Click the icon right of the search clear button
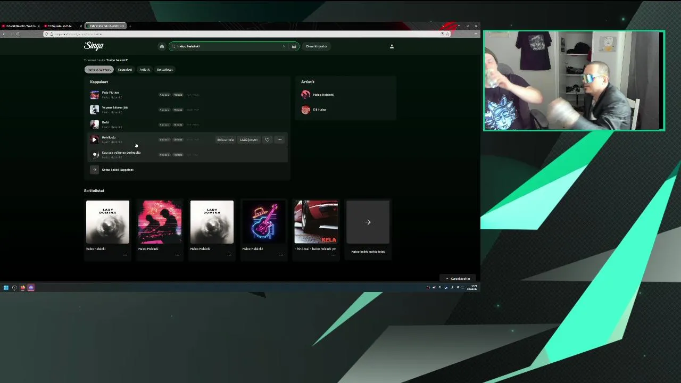The width and height of the screenshot is (681, 383). click(x=293, y=46)
